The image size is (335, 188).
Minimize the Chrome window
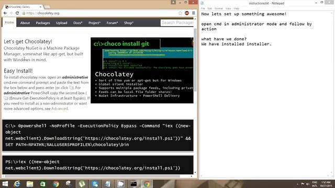(180, 2)
